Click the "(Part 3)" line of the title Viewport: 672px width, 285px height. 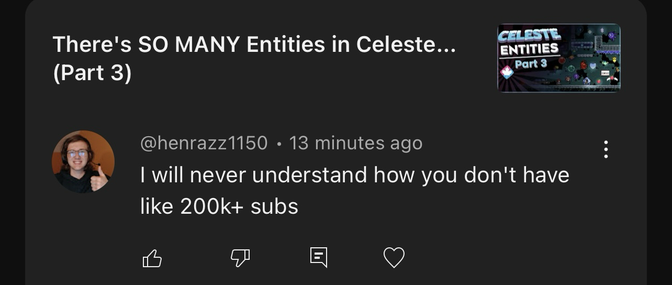pos(92,73)
